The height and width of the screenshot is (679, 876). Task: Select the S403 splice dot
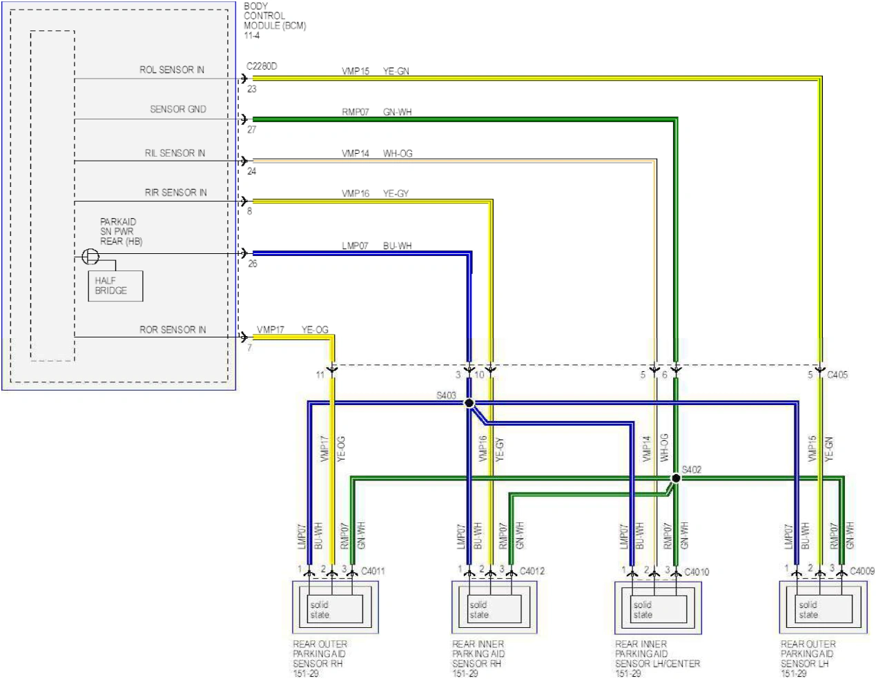(469, 403)
